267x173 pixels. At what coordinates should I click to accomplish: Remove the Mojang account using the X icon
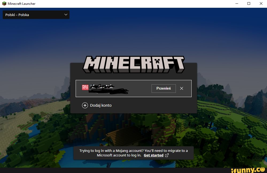coord(182,88)
